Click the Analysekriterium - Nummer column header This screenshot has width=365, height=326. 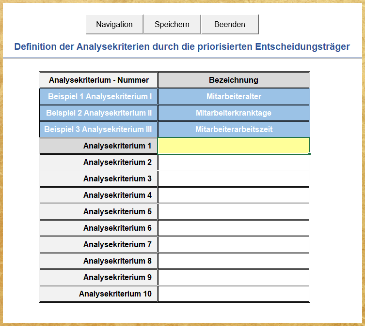click(x=98, y=80)
